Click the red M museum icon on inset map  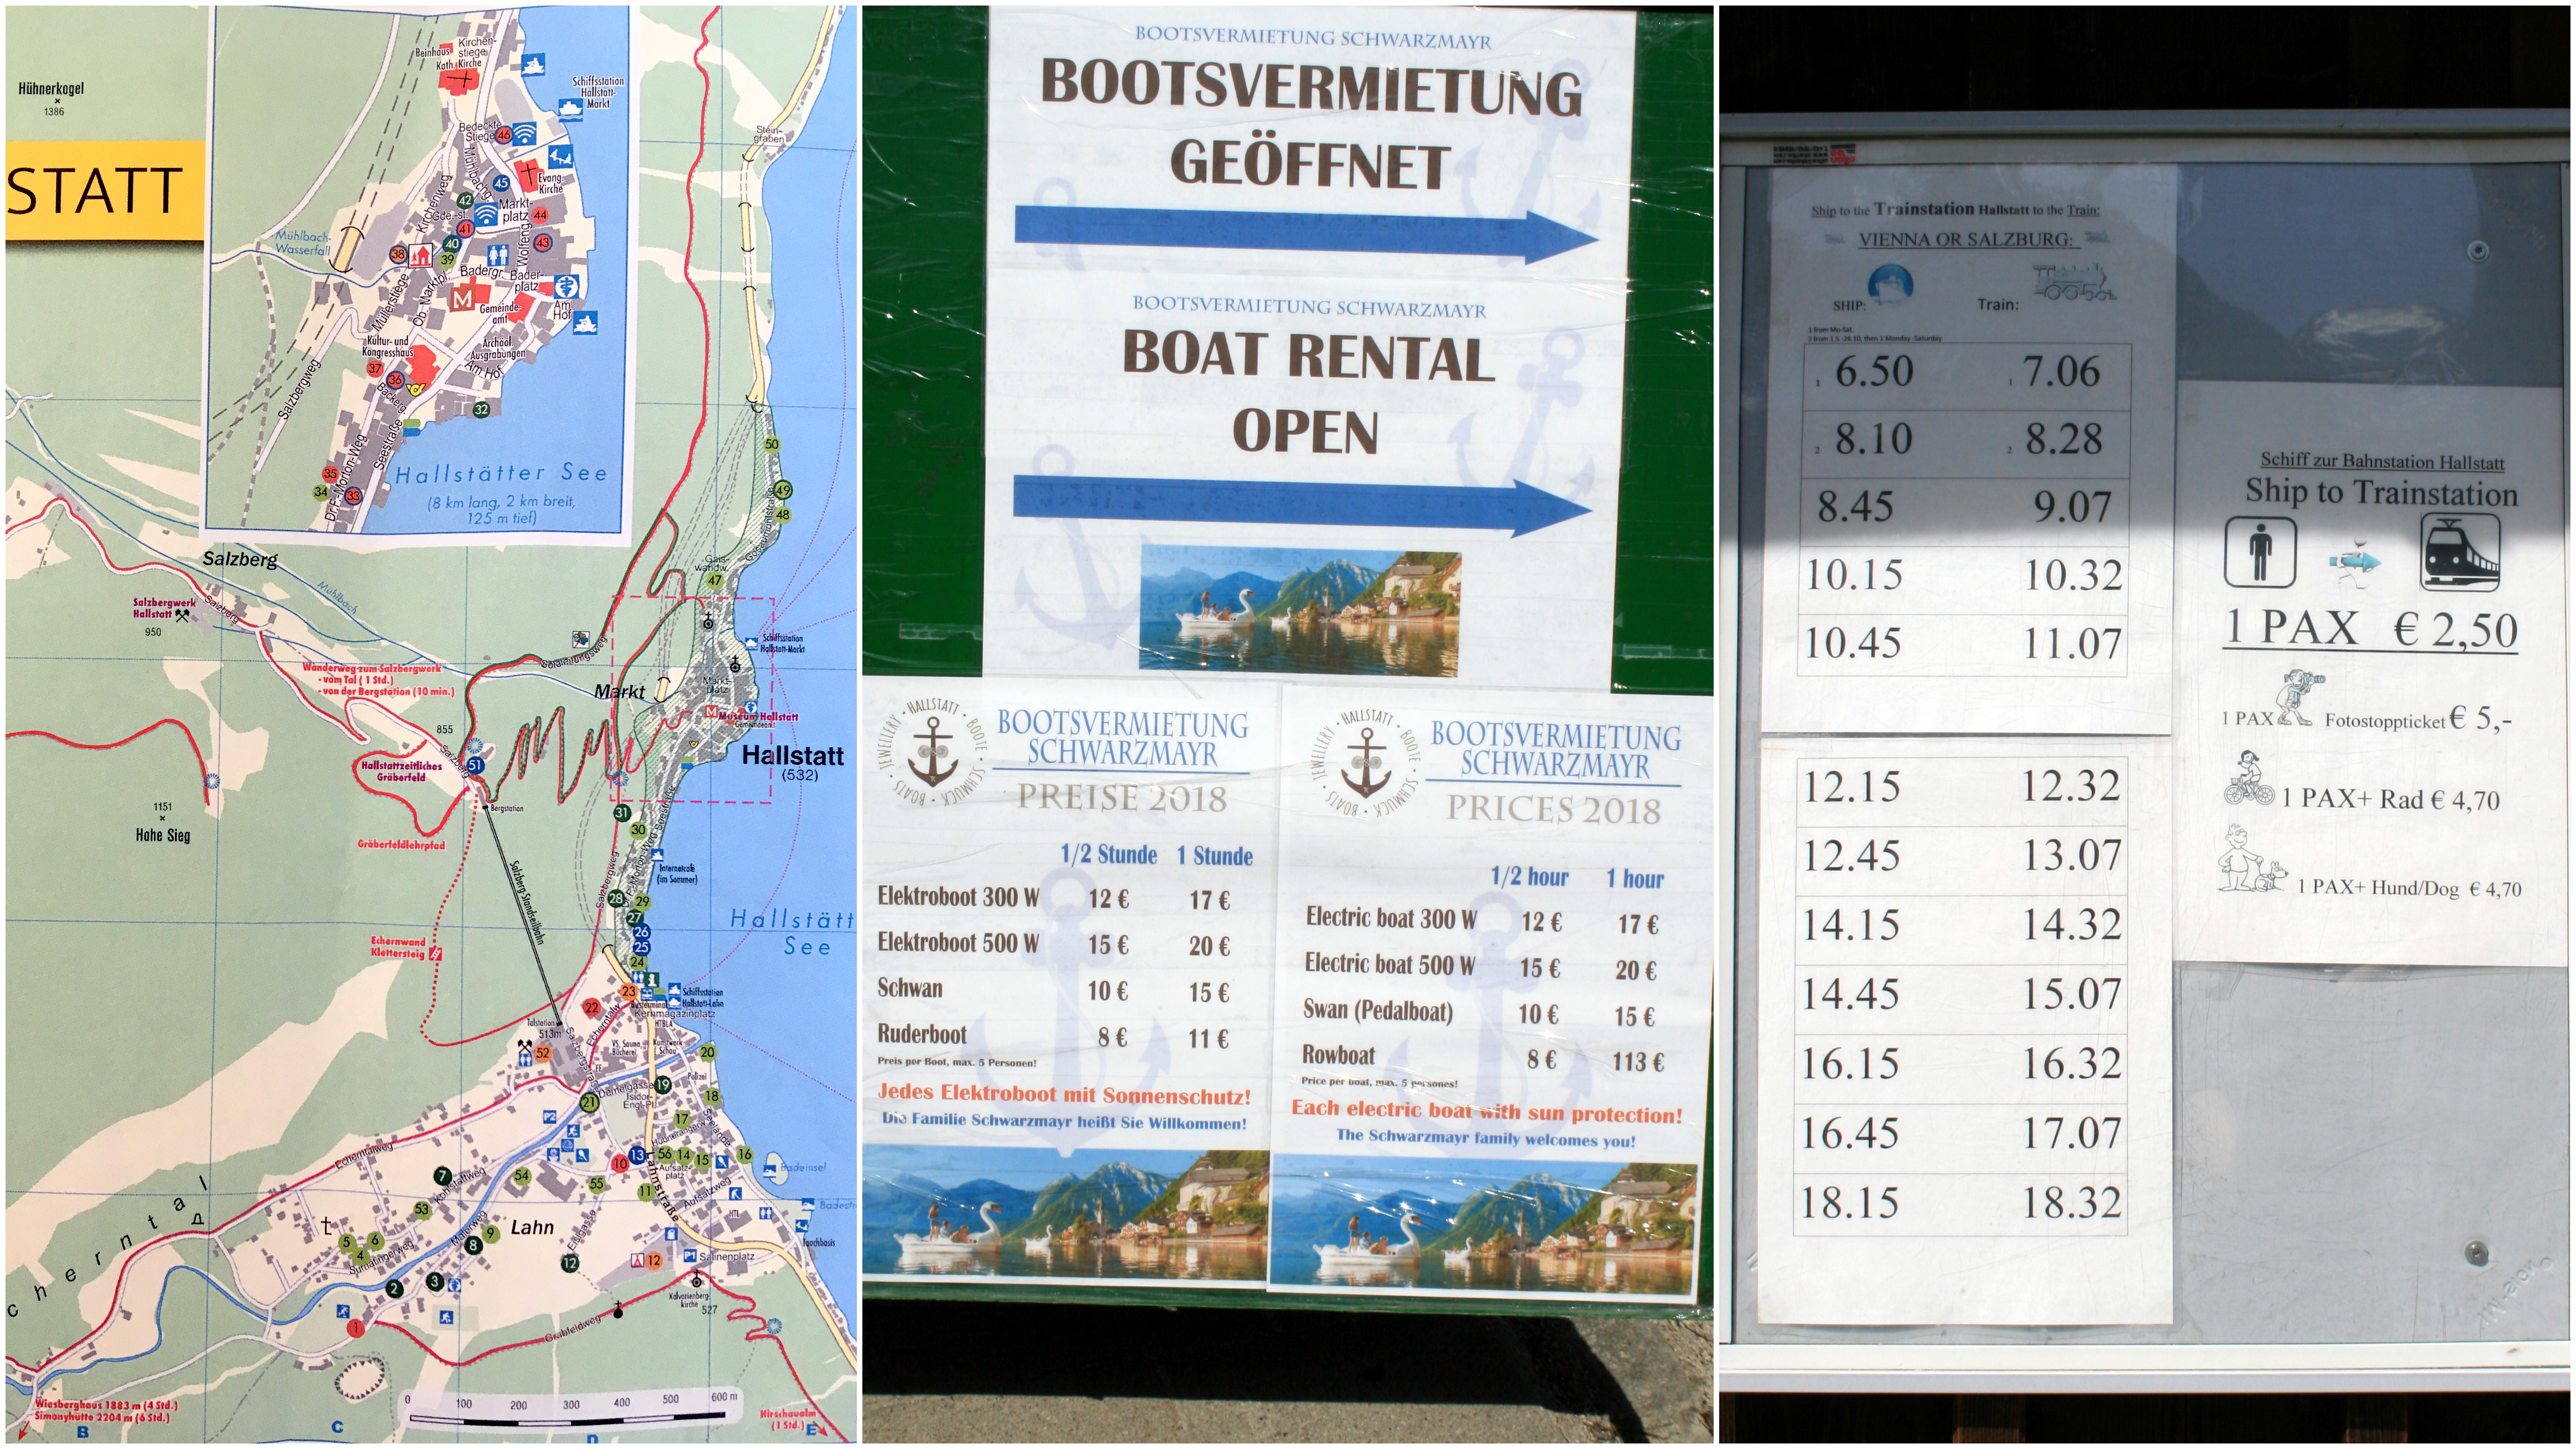click(463, 300)
